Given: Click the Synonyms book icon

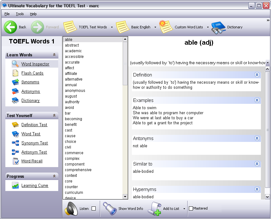Looking at the screenshot, I should pos(15,82).
